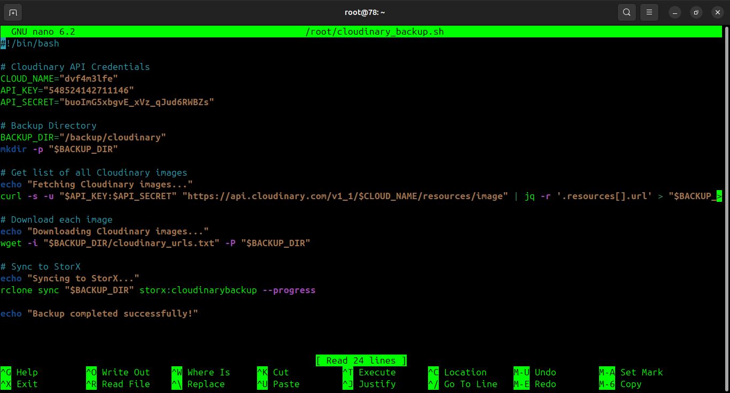Image resolution: width=730 pixels, height=393 pixels.
Task: Click the ^X Exit shortcut
Action: [19, 384]
